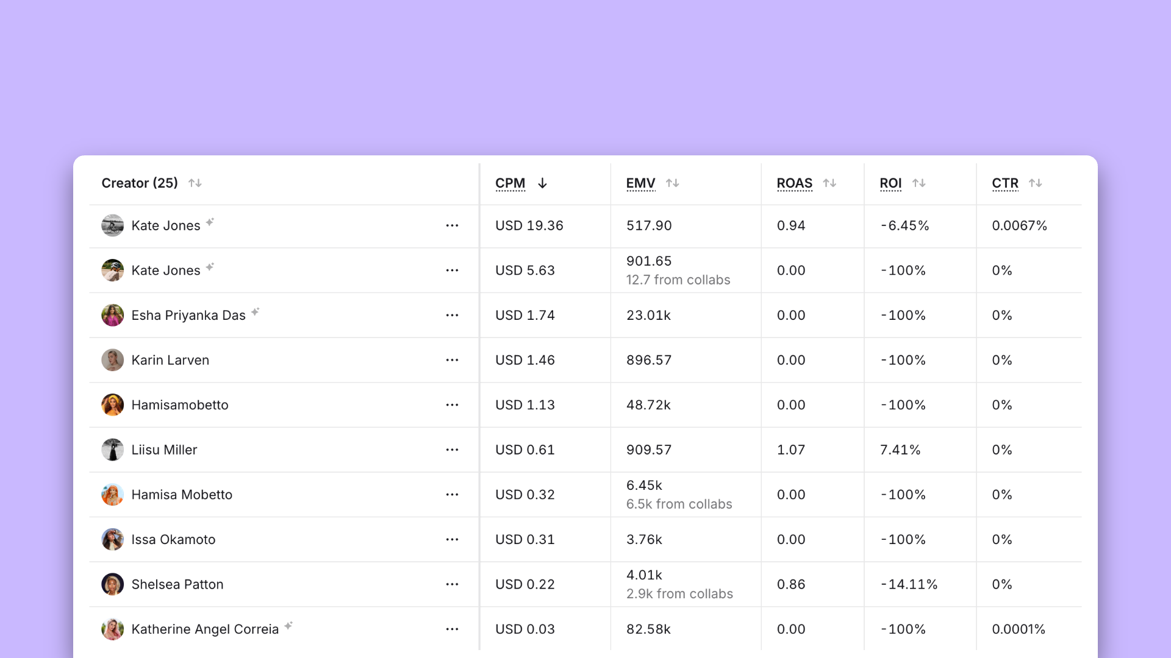Click the 0.0067% CTR value

pyautogui.click(x=1020, y=225)
